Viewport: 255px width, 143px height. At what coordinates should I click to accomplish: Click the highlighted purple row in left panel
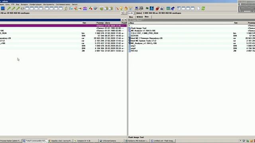tap(63, 25)
